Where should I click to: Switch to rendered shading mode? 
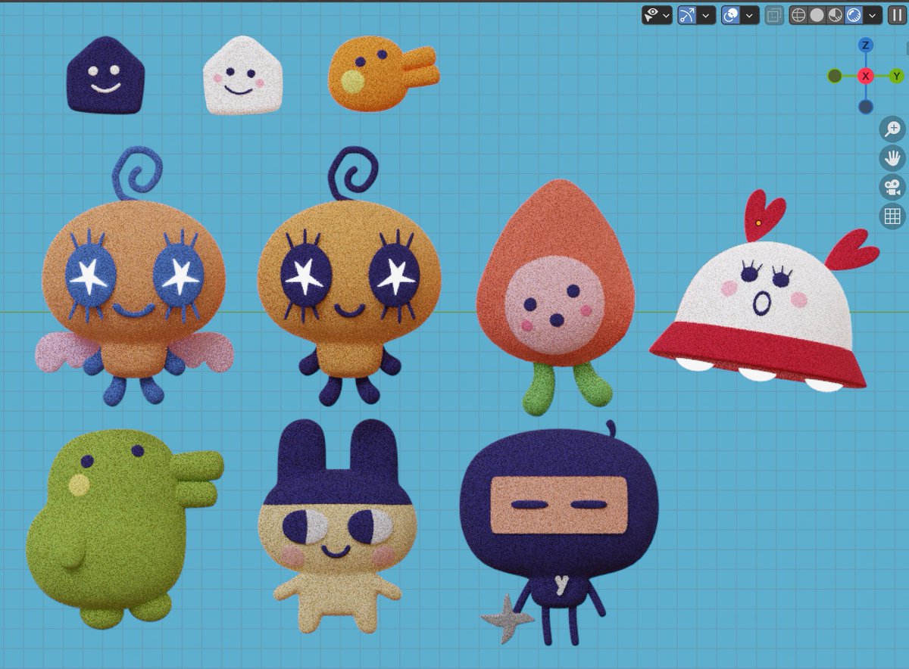click(x=854, y=14)
